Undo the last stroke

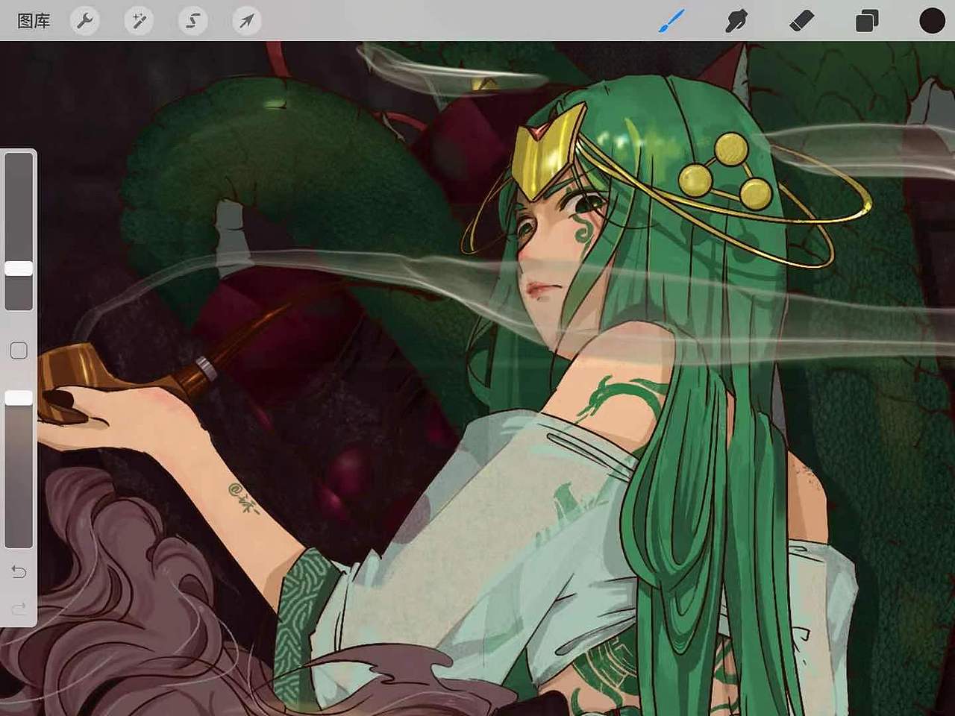click(19, 572)
